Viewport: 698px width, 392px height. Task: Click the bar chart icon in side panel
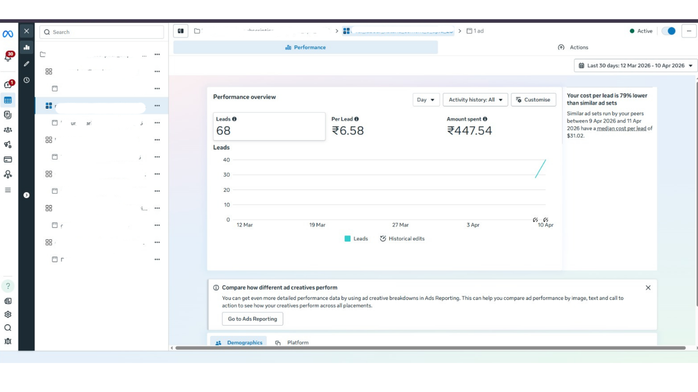(x=27, y=47)
